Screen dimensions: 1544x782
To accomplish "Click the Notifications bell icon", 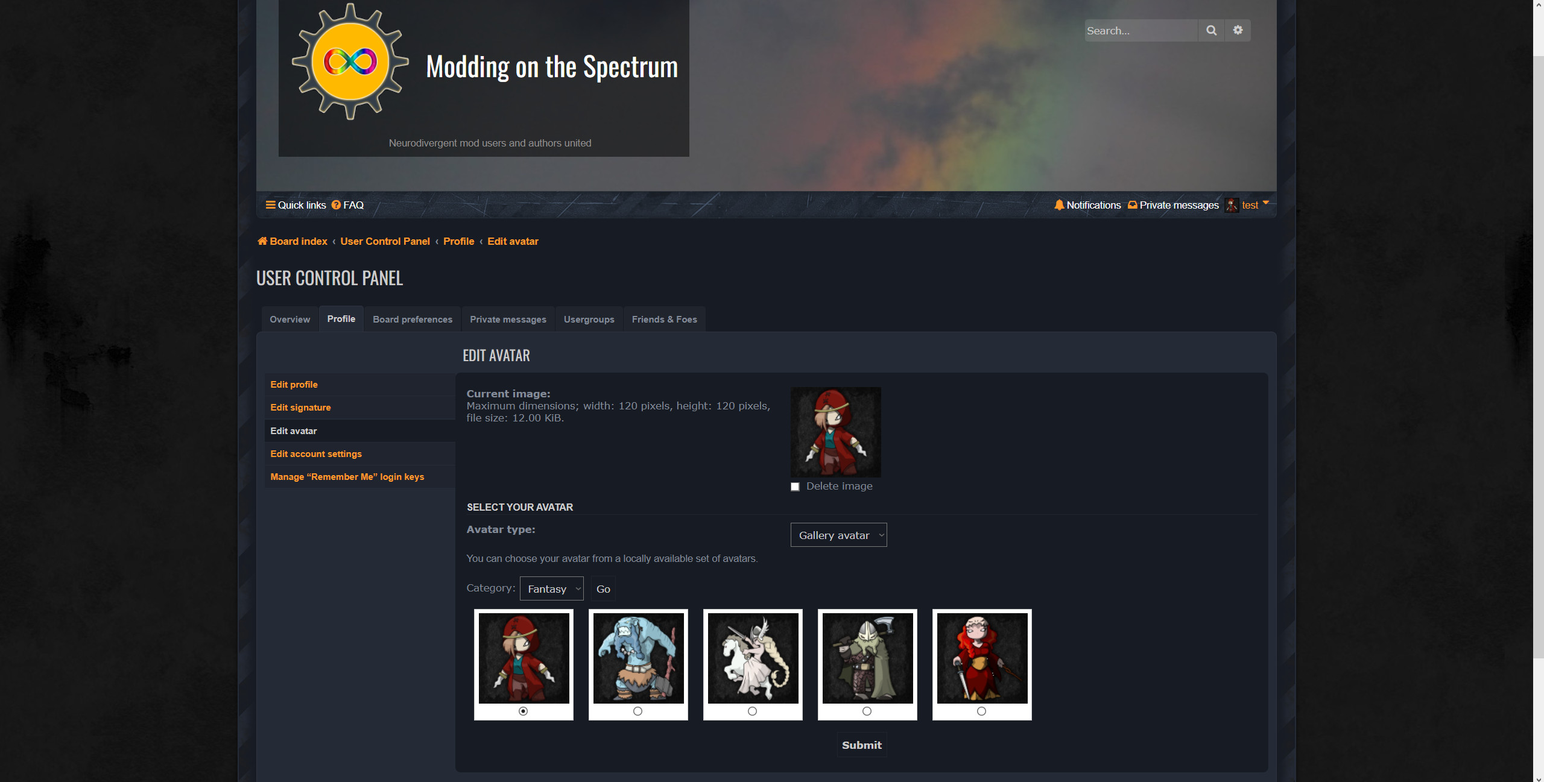I will point(1059,205).
